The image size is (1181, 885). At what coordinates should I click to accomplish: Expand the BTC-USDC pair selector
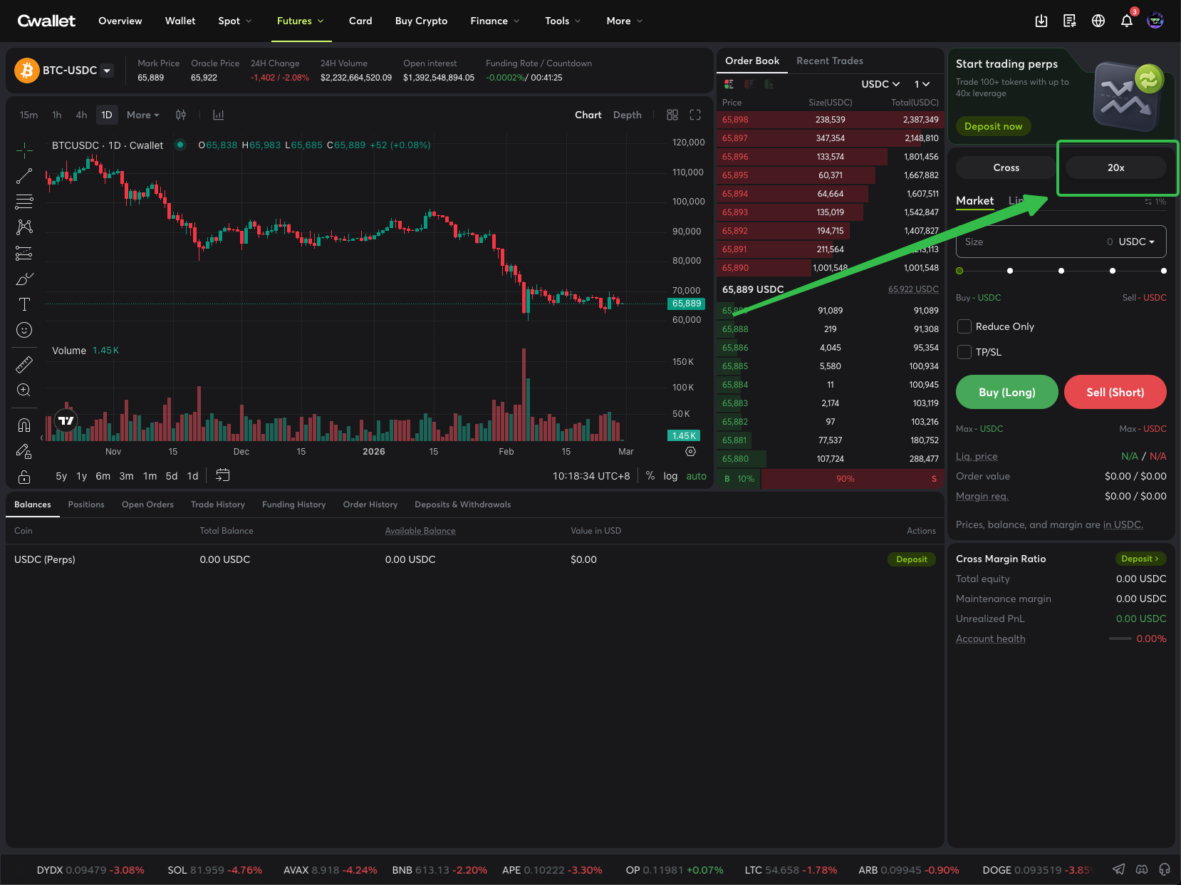(107, 71)
